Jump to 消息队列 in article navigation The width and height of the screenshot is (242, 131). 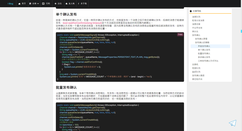196,17
